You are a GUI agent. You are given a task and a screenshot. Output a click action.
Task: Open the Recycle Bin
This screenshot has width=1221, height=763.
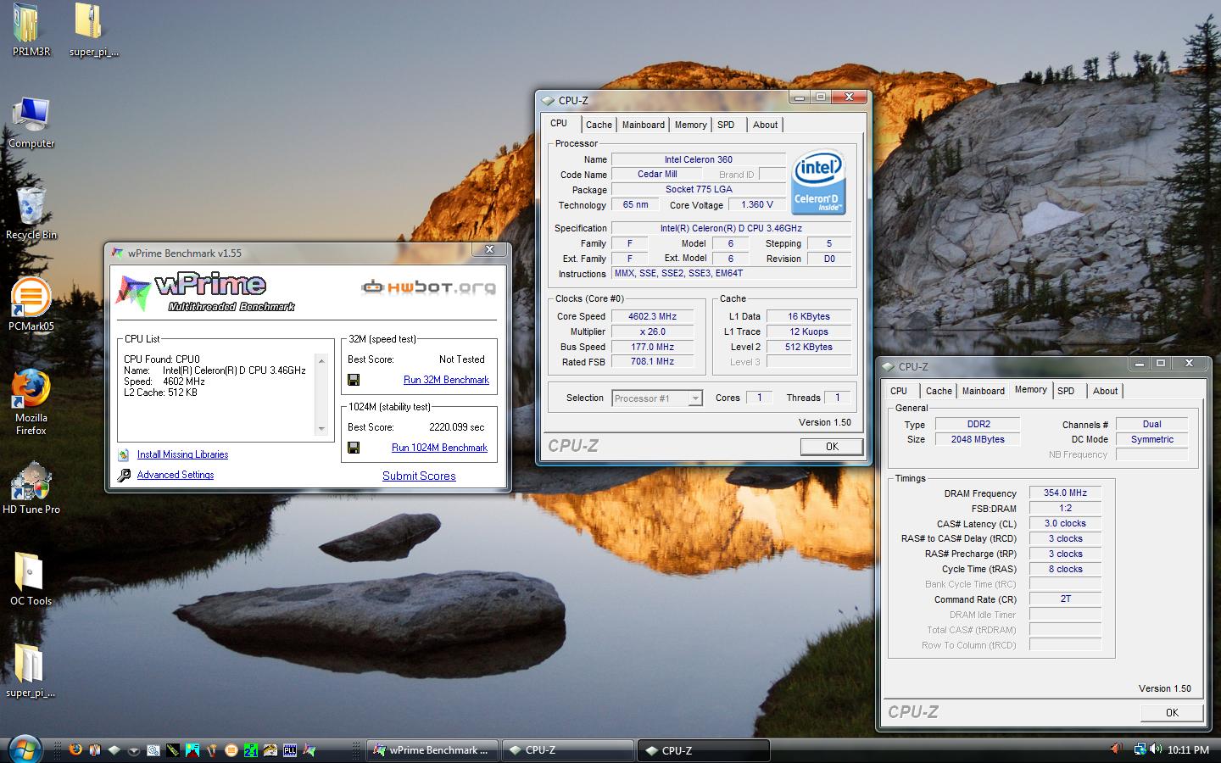pyautogui.click(x=31, y=214)
